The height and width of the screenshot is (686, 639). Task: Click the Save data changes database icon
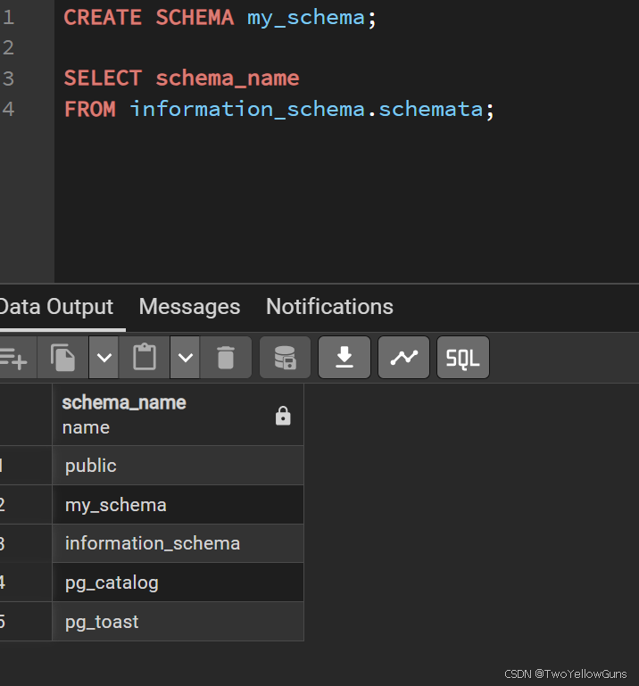285,358
